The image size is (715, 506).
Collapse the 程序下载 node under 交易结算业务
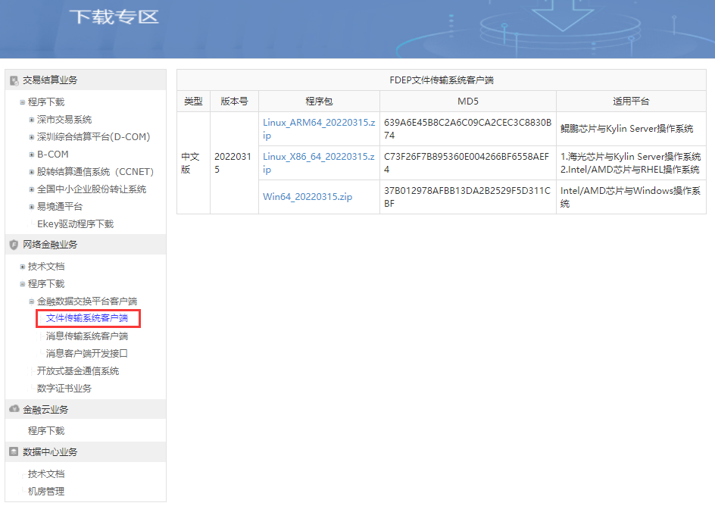coord(23,102)
